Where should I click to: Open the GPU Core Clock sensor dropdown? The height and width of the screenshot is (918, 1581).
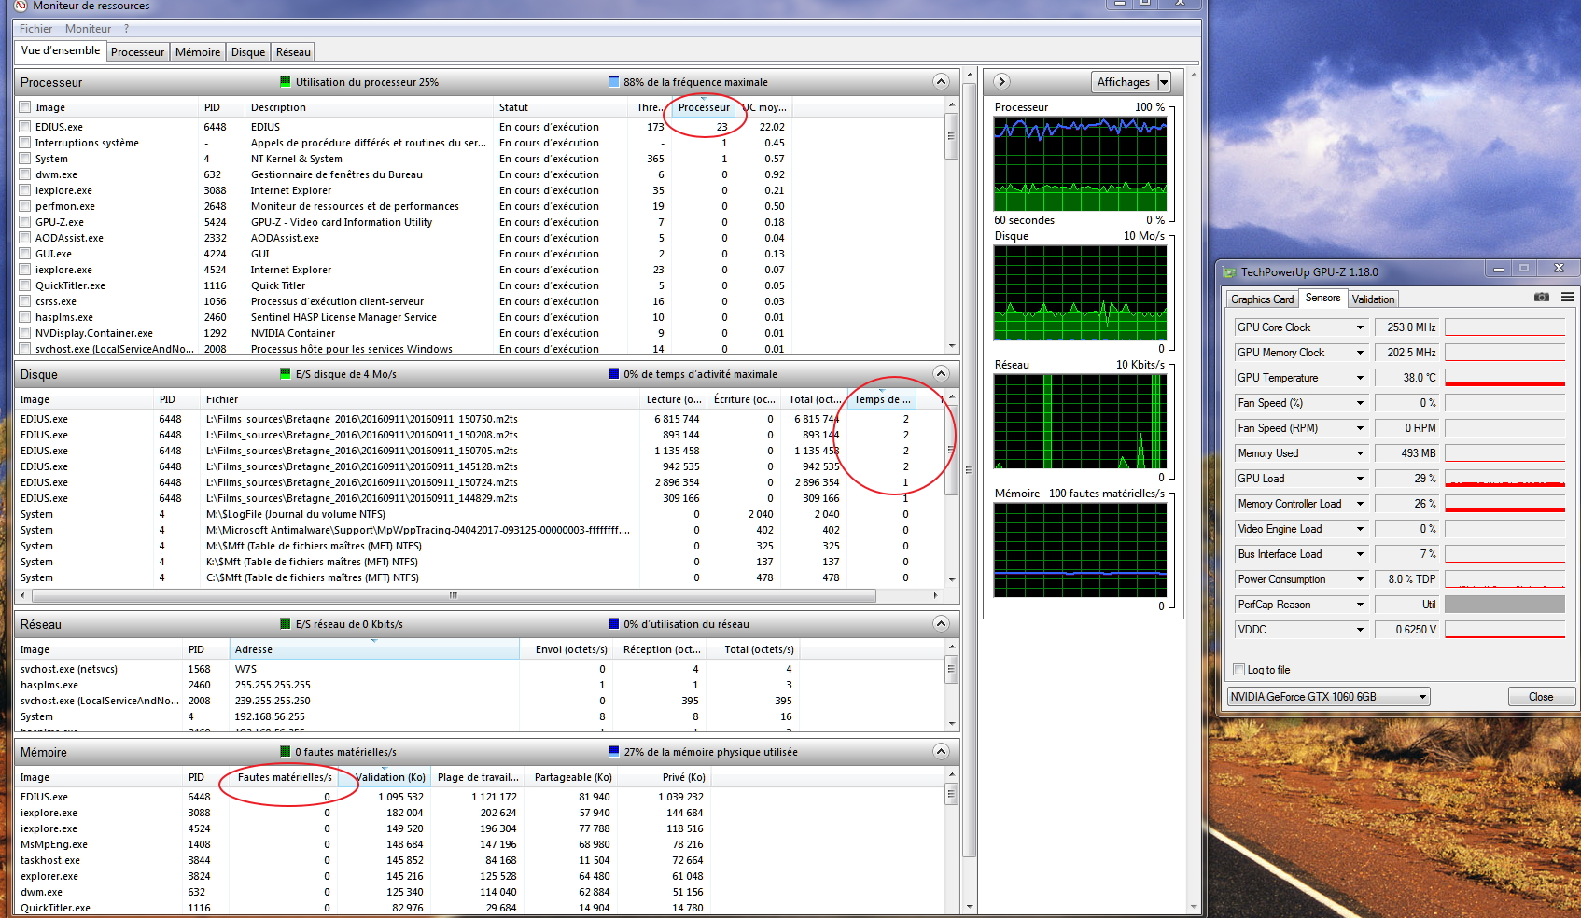tap(1360, 327)
